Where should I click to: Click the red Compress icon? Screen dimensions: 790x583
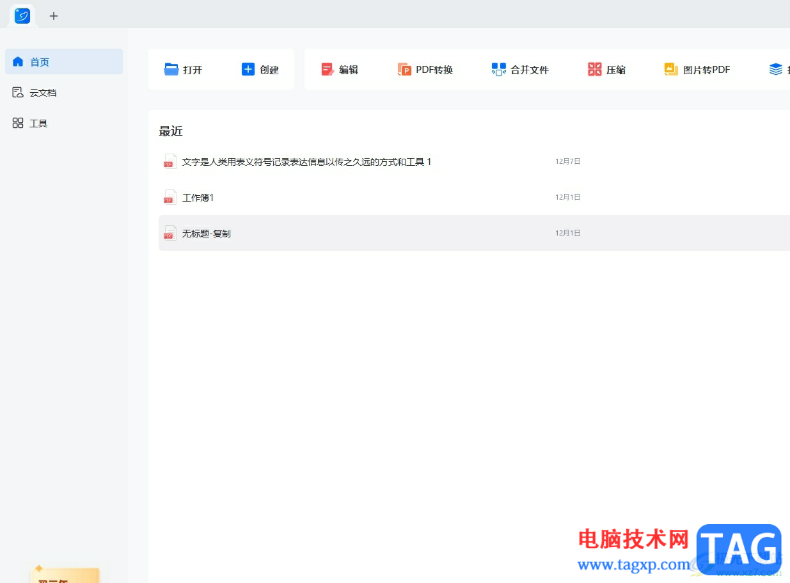(595, 69)
